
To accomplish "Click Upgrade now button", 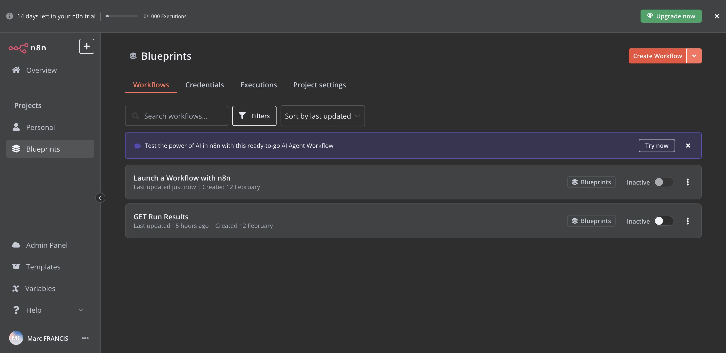I will [671, 16].
